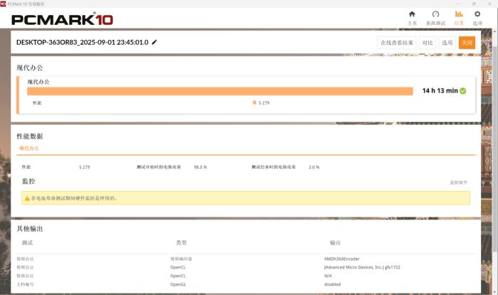The height and width of the screenshot is (295, 498).
Task: Click the 在线查看结果 button
Action: pos(397,43)
